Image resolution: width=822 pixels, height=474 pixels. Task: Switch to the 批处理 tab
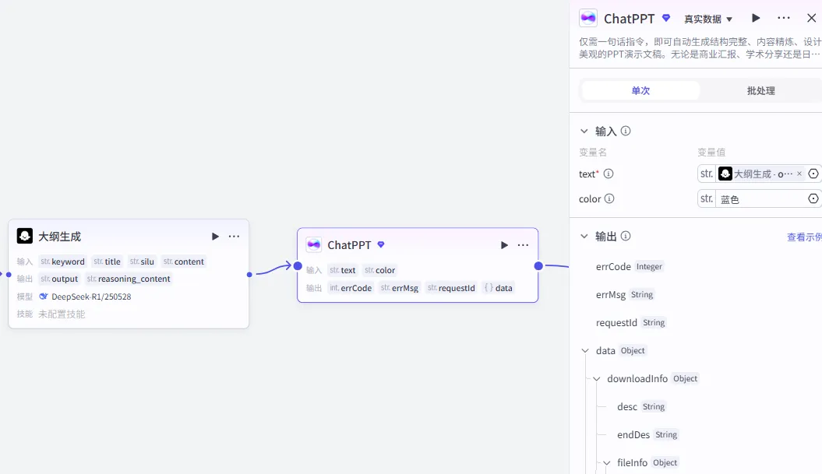tap(760, 90)
